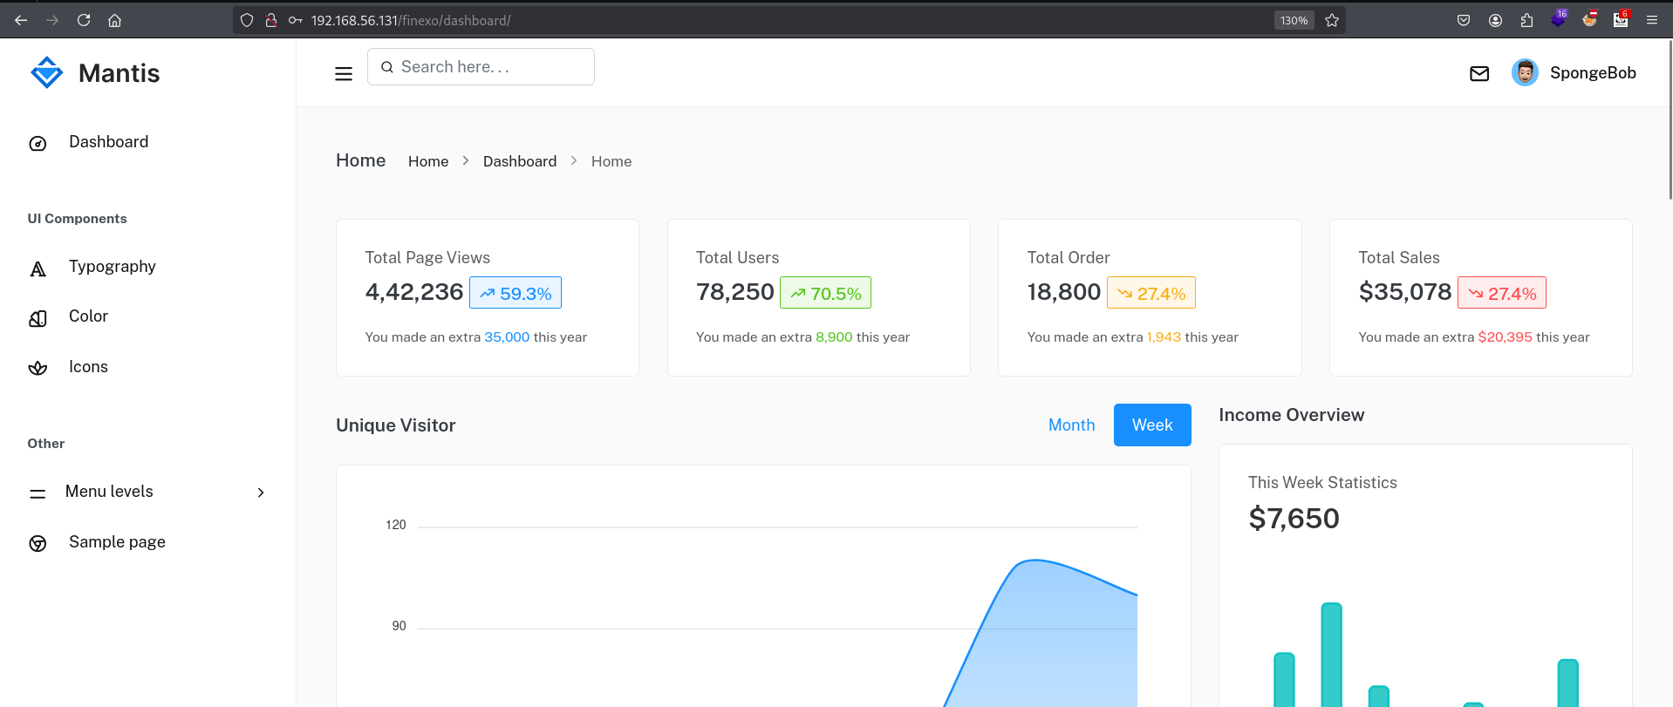Click the browser forward arrow

[52, 20]
